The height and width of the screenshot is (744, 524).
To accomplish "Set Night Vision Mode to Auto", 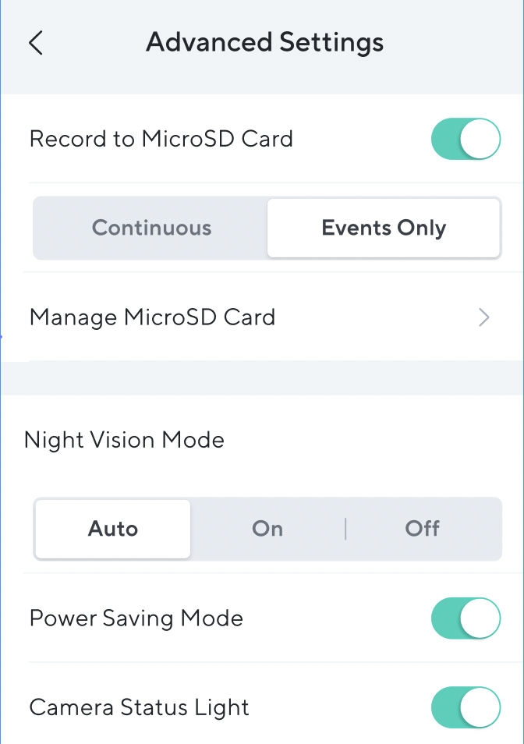I will click(x=112, y=529).
